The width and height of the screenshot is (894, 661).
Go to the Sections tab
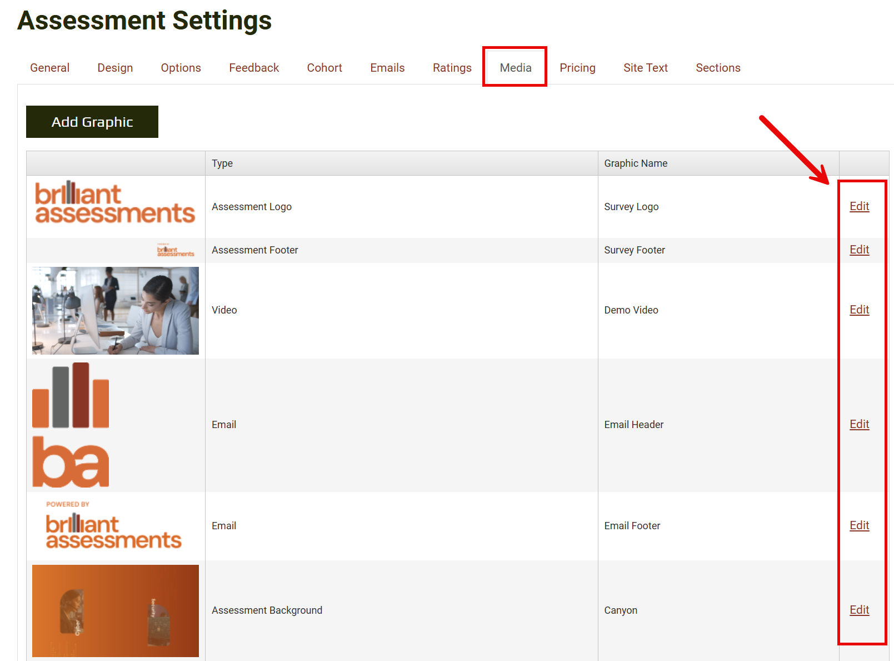[718, 68]
